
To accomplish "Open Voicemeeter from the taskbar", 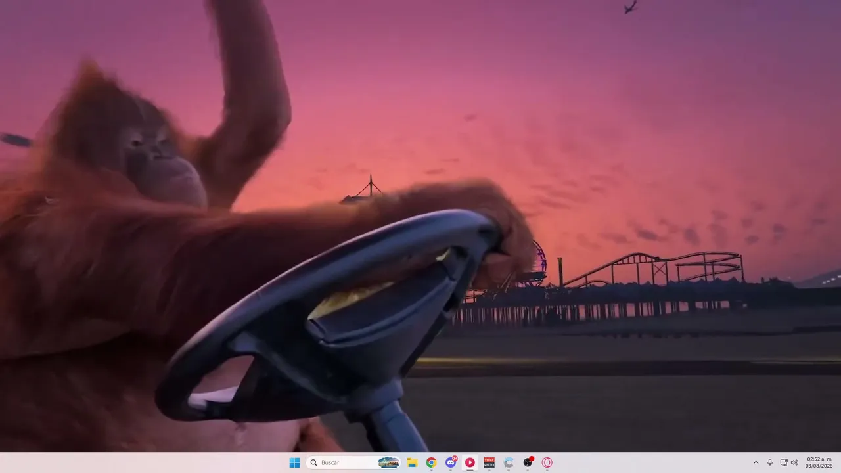I will click(489, 462).
